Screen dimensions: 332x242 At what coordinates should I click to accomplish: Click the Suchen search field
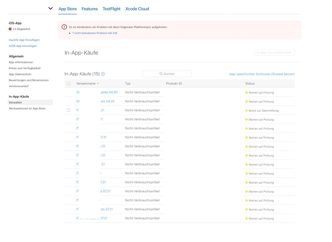167,74
